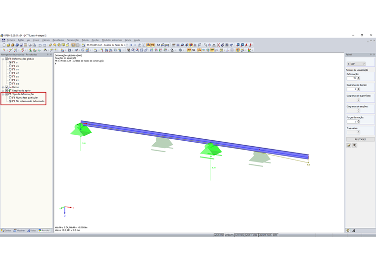Screen dimensions: 376x270
Task: Click the Deformação value input field
Action: [x=352, y=78]
